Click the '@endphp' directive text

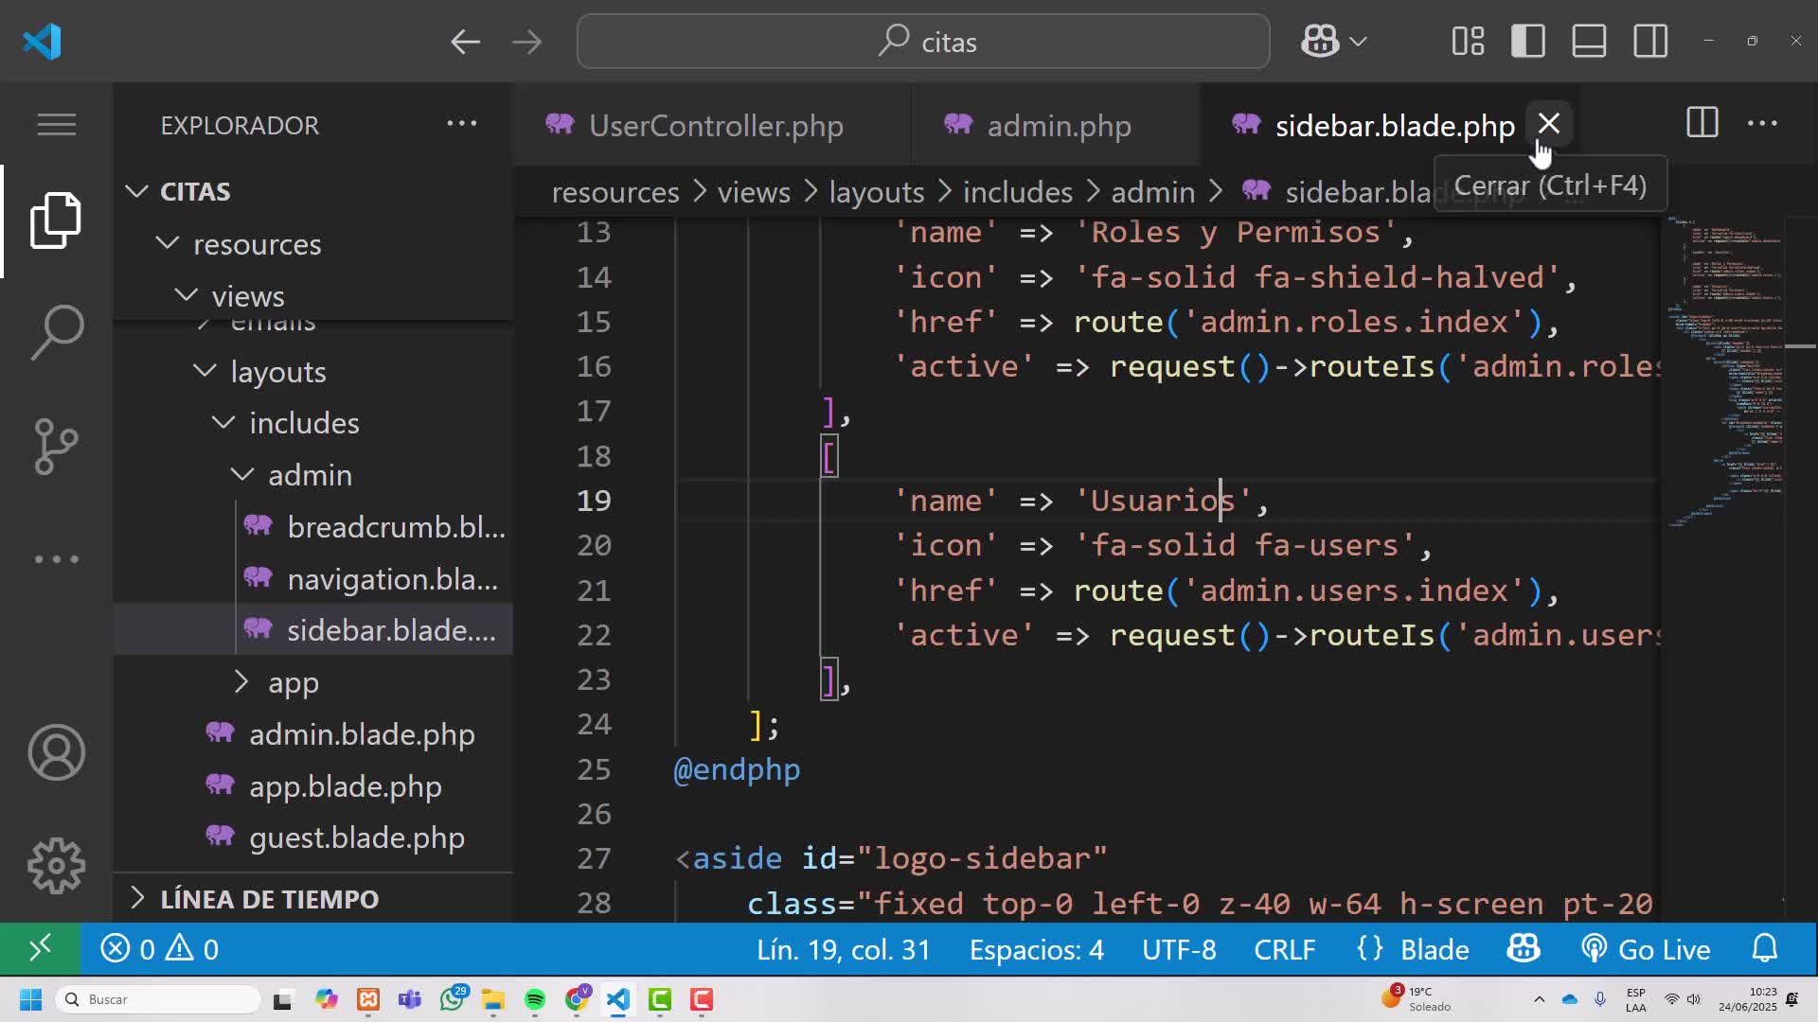(x=737, y=769)
